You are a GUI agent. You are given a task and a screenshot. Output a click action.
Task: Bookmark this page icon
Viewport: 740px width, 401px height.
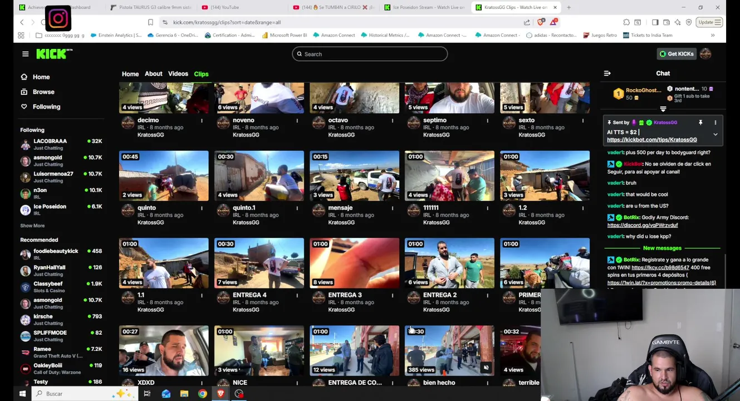pos(150,22)
